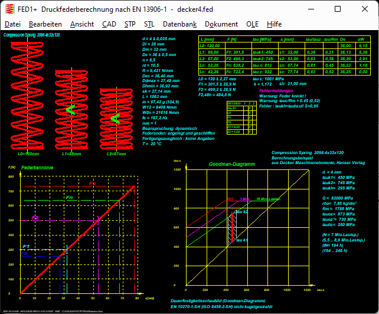This screenshot has width=379, height=314.
Task: Click the FED1+ app icon in title bar
Action: point(9,9)
